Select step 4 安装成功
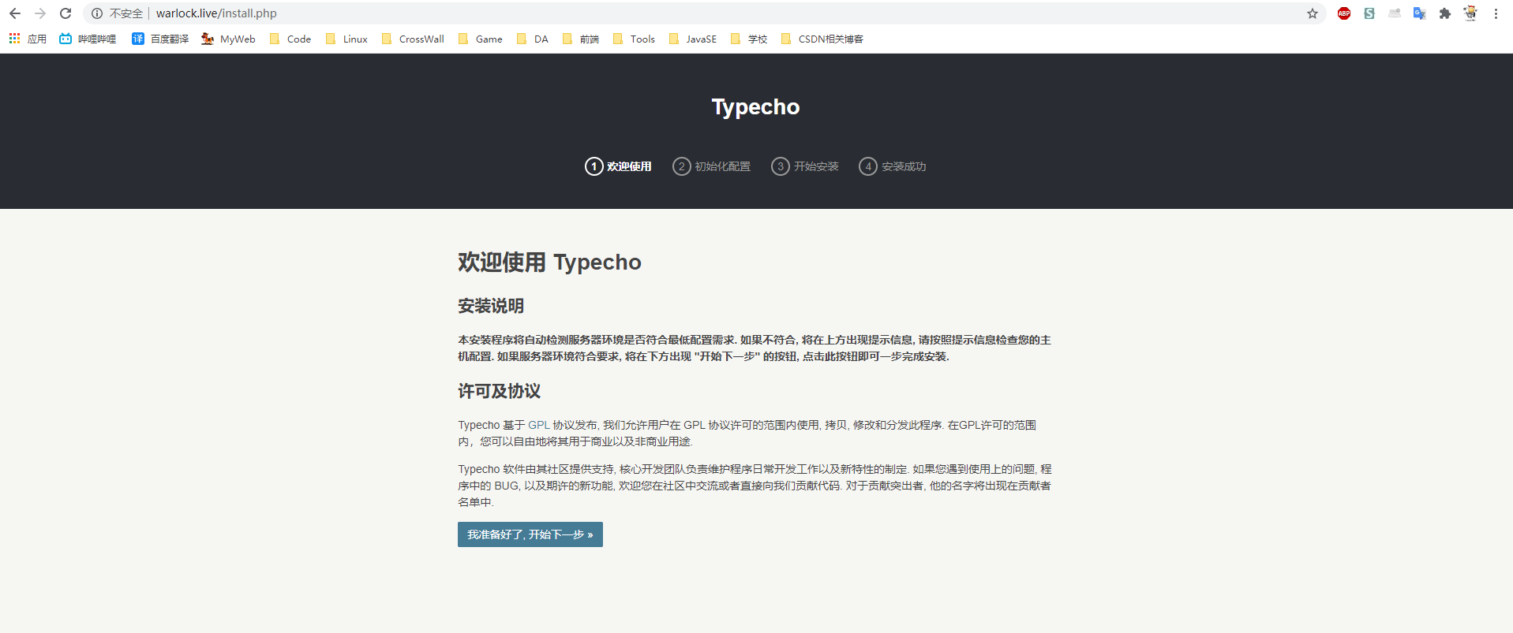The height and width of the screenshot is (633, 1513). pyautogui.click(x=893, y=166)
